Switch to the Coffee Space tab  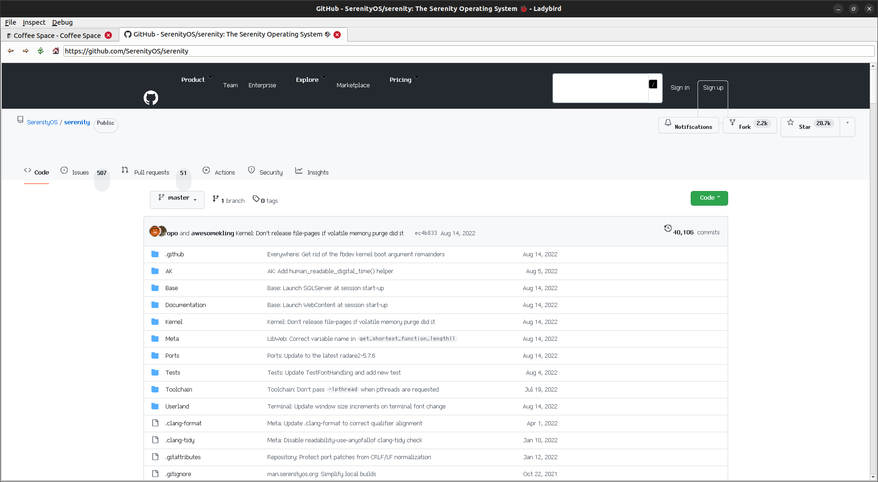pos(59,35)
